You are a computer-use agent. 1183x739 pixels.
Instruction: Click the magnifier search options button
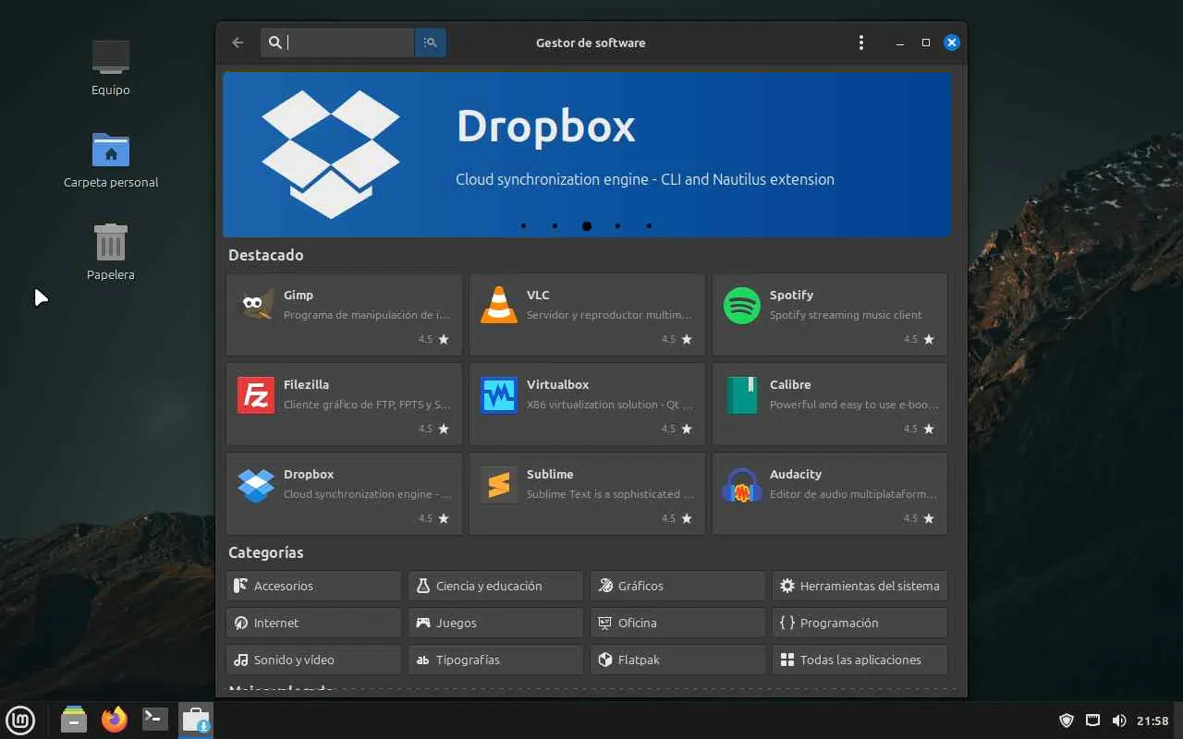[x=431, y=42]
